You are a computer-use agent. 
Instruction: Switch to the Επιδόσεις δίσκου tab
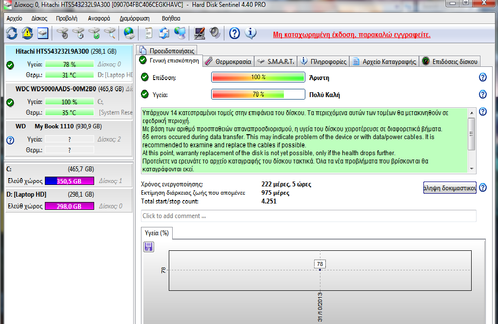coord(450,61)
